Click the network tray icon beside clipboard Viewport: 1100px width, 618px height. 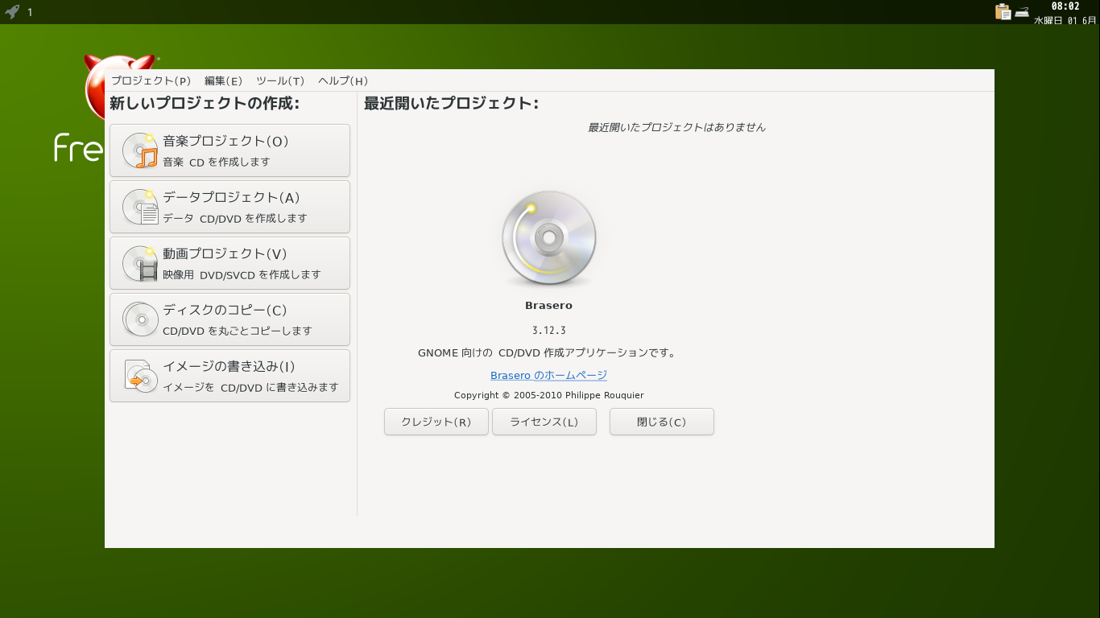point(1022,12)
